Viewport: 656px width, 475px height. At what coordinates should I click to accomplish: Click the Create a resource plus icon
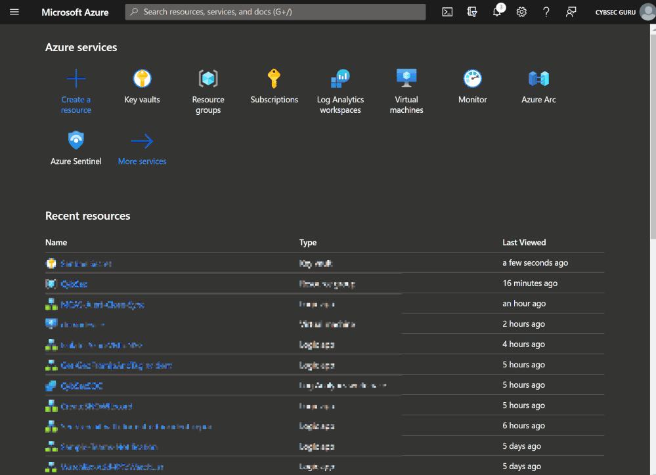click(76, 78)
